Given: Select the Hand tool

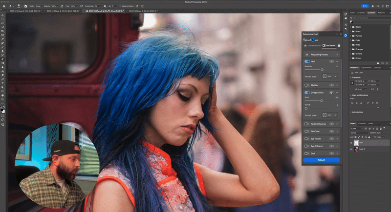Looking at the screenshot, I should pyautogui.click(x=3, y=95).
